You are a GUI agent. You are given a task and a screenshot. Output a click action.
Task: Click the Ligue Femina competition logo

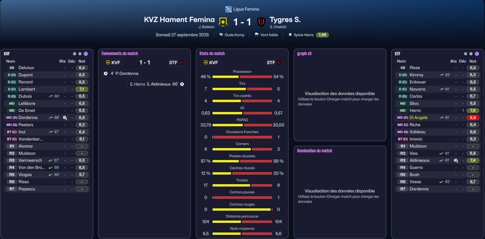coord(228,9)
